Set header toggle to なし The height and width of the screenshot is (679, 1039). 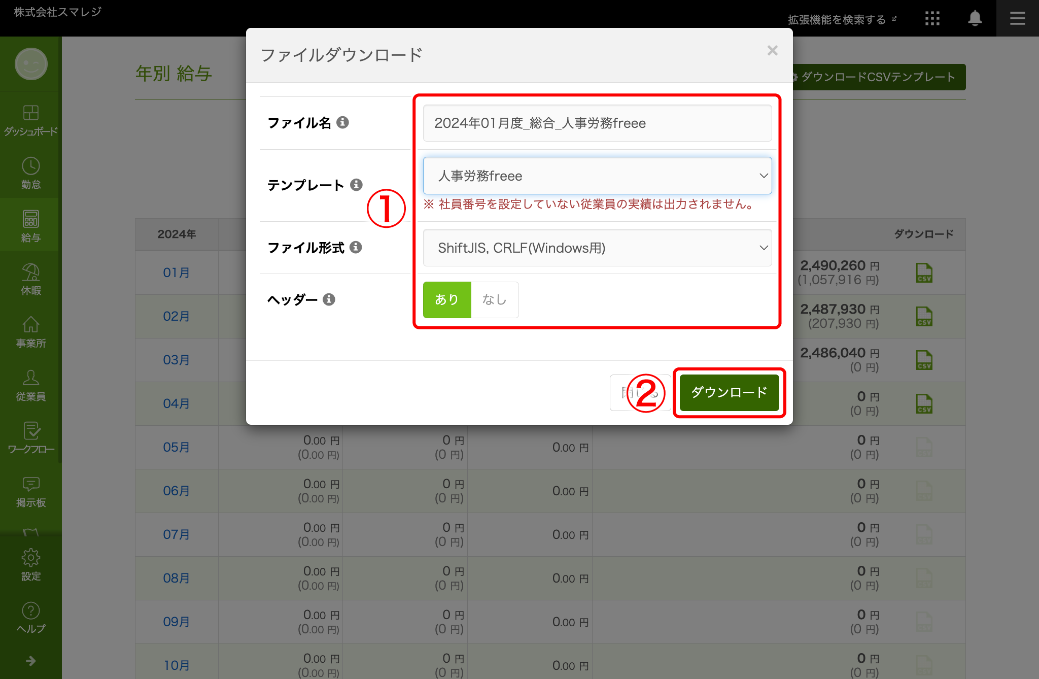495,300
